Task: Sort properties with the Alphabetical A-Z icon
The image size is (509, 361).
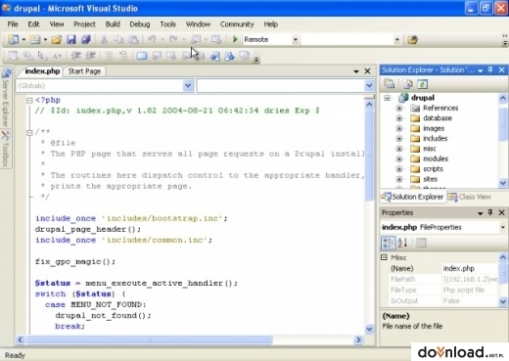Action: point(402,243)
